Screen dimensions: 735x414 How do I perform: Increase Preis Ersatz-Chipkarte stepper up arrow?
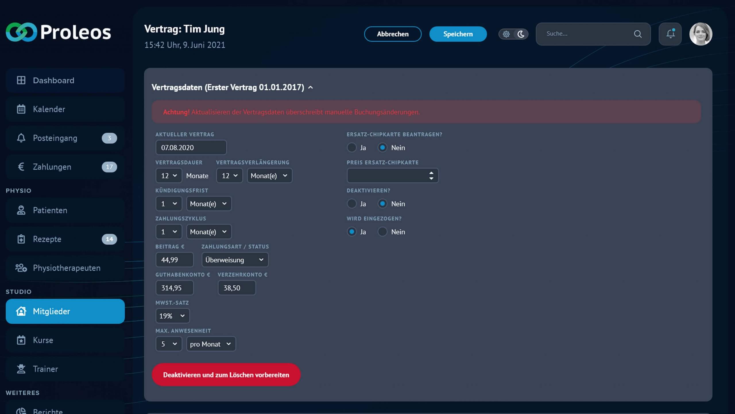431,173
